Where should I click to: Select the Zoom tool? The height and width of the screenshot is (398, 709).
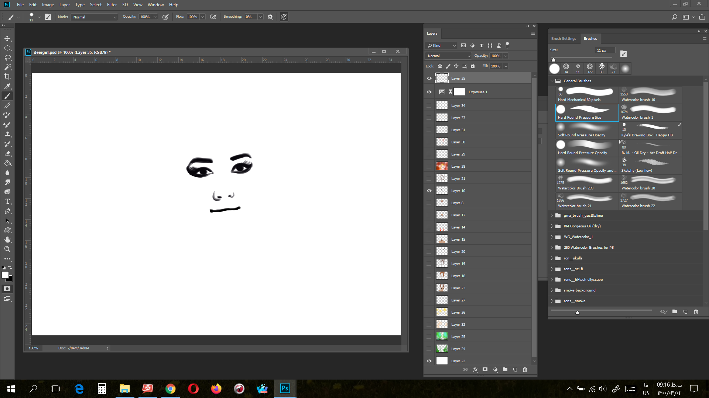pyautogui.click(x=7, y=249)
